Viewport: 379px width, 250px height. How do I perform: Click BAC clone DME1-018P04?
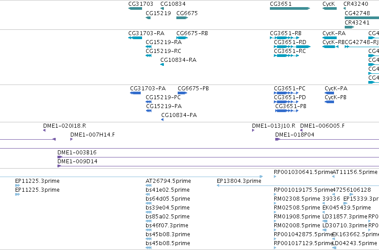[x=295, y=135]
